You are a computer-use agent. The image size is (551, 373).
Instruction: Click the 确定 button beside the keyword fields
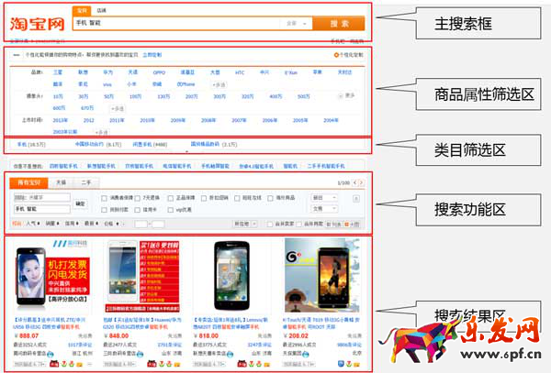click(80, 203)
